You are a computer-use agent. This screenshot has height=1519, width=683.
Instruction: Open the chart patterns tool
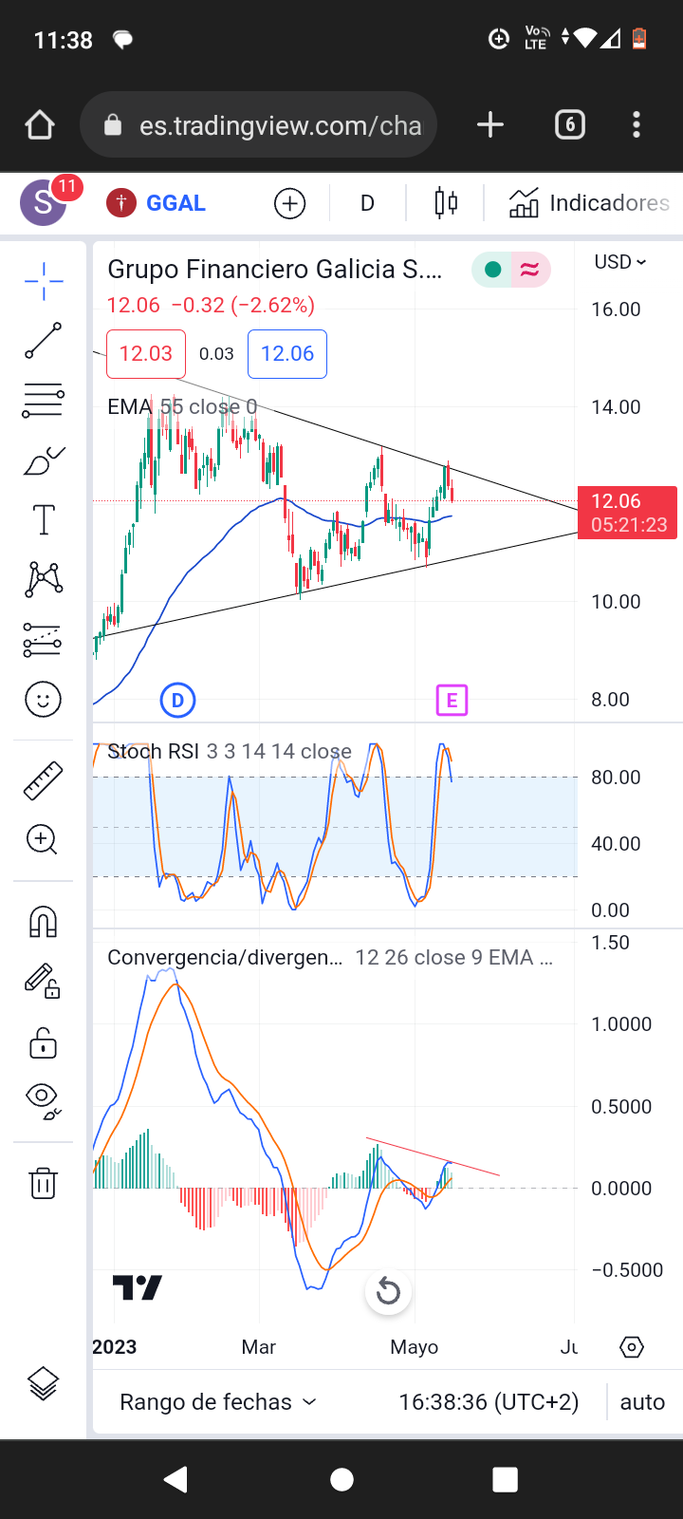[44, 579]
